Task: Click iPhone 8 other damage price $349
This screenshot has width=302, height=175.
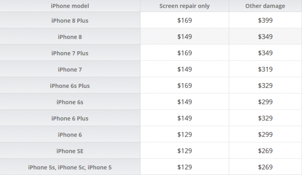Action: (x=265, y=37)
